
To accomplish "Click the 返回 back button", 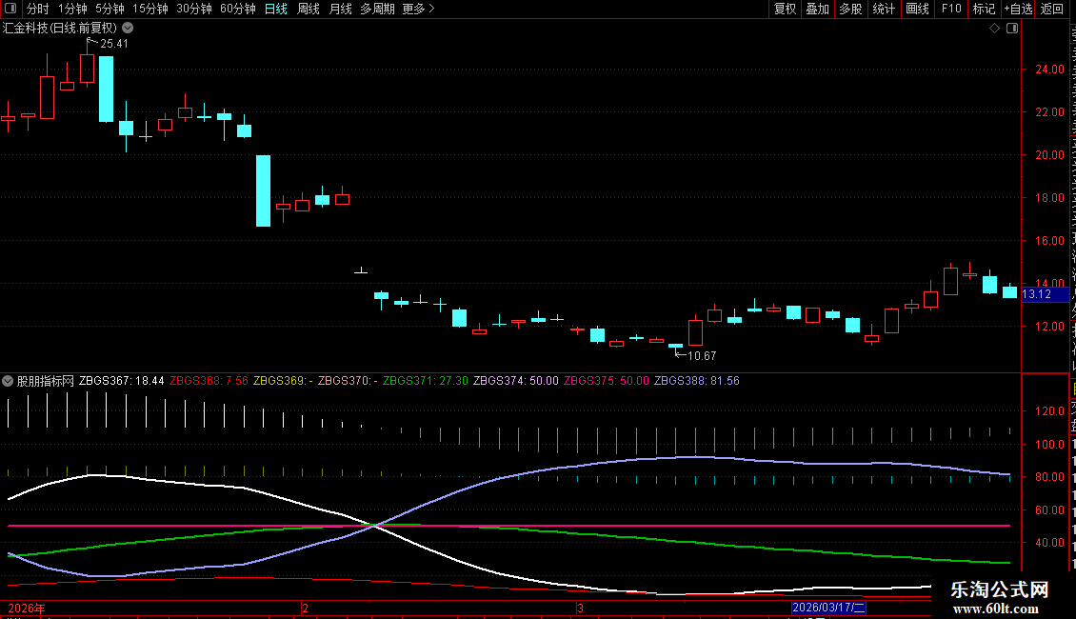I will pyautogui.click(x=1052, y=9).
